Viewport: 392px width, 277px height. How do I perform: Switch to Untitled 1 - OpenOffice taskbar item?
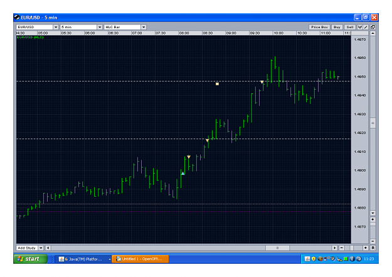[x=140, y=259]
